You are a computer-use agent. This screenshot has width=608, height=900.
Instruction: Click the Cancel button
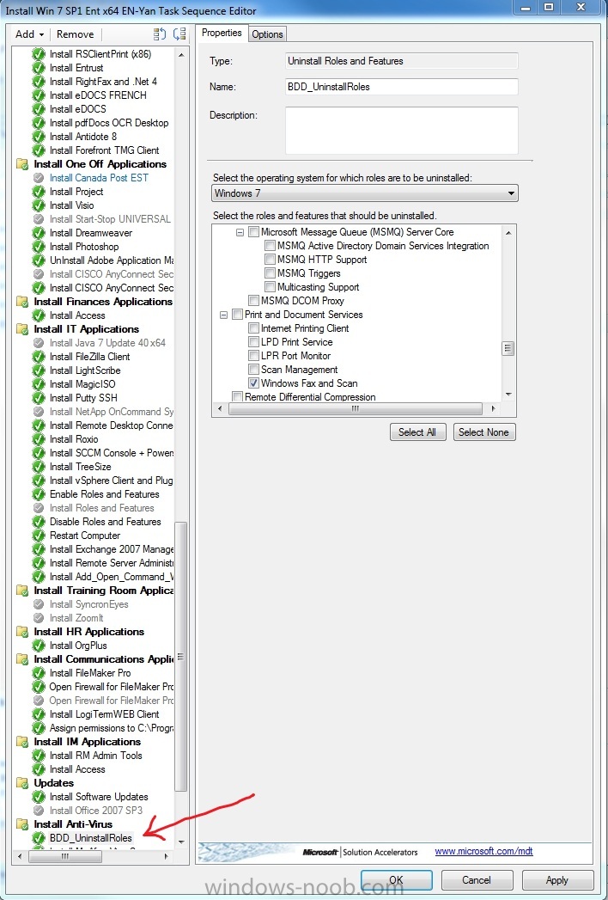(477, 880)
